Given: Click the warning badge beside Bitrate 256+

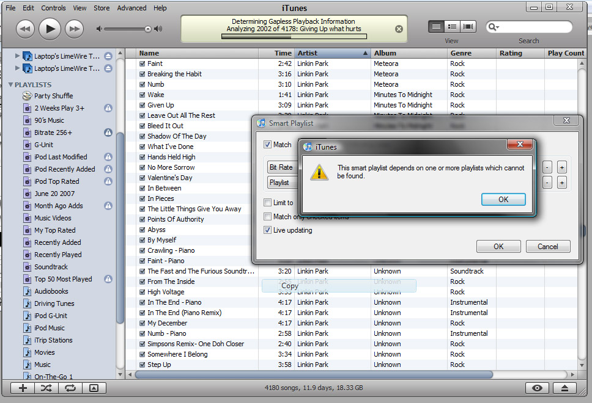Looking at the screenshot, I should (108, 133).
